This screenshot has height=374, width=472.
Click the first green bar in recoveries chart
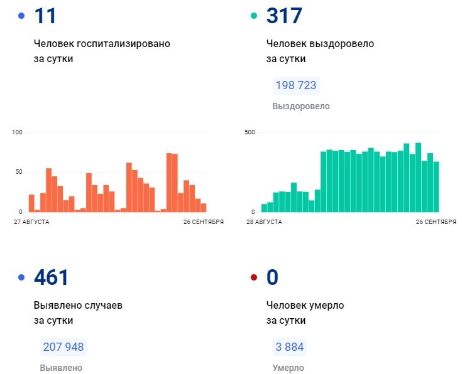264,208
